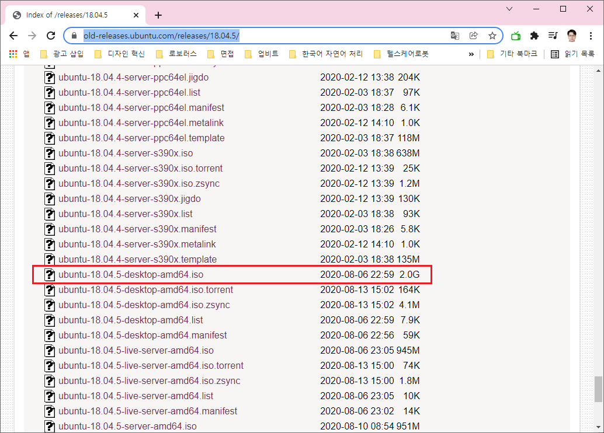Open the Apps grid shortcut
604x433 pixels.
[x=13, y=54]
